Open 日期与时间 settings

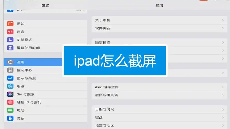click(159, 109)
